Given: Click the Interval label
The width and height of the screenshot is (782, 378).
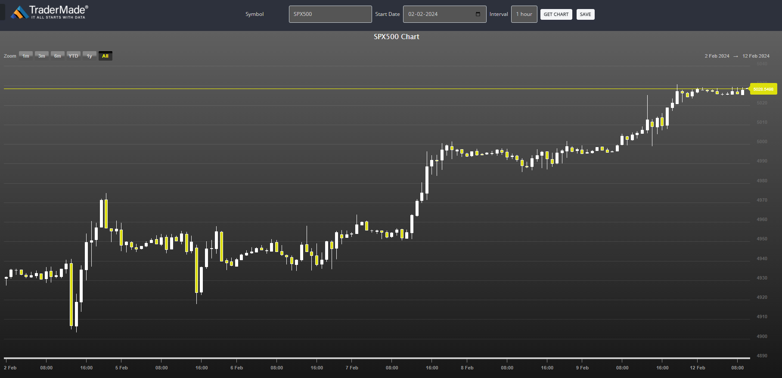Looking at the screenshot, I should [x=499, y=14].
